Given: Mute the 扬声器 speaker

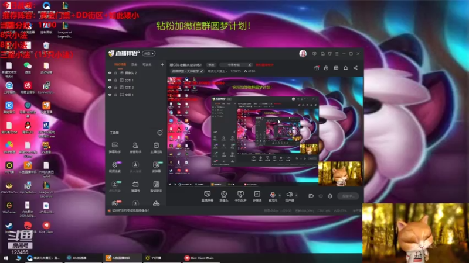Looking at the screenshot, I should click(x=289, y=196).
